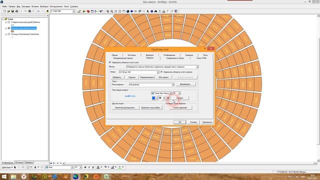
Task: Open the Insert (Вставка) menu
Action: 35,6
